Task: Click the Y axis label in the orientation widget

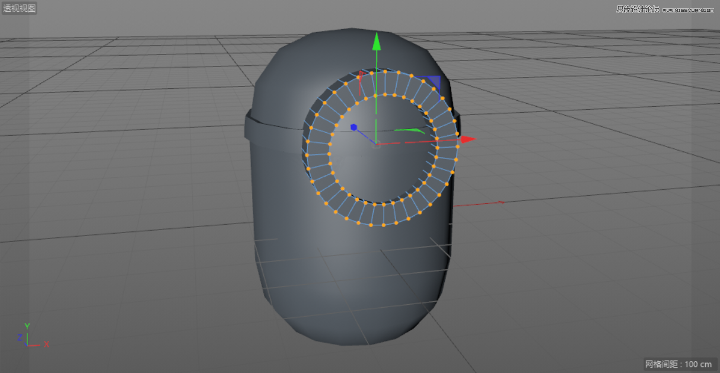Action: point(27,326)
